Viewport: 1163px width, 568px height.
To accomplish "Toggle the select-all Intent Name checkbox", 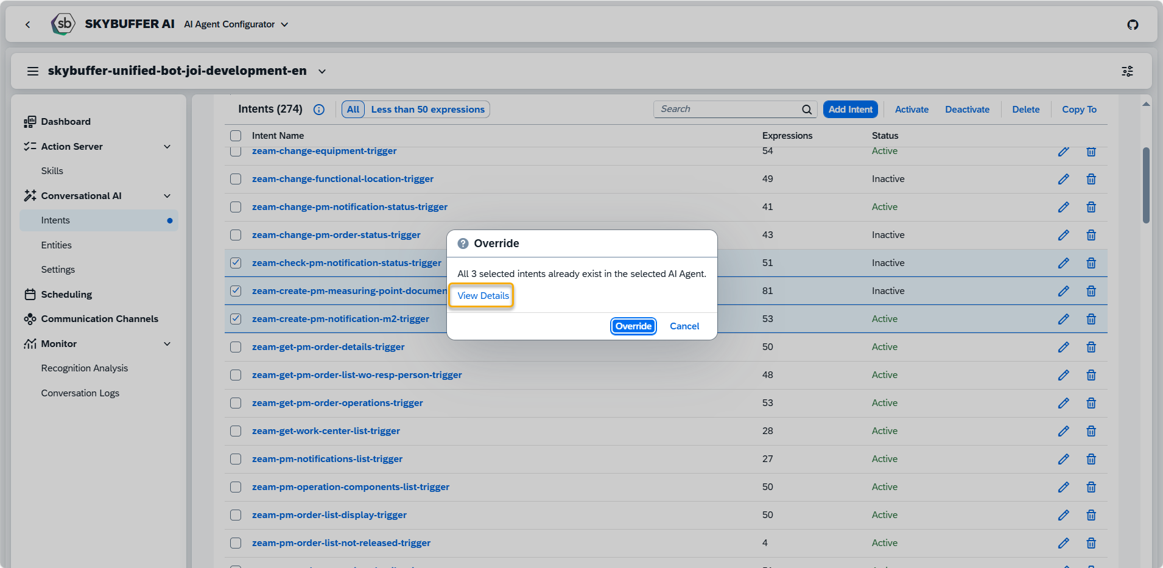I will click(236, 136).
